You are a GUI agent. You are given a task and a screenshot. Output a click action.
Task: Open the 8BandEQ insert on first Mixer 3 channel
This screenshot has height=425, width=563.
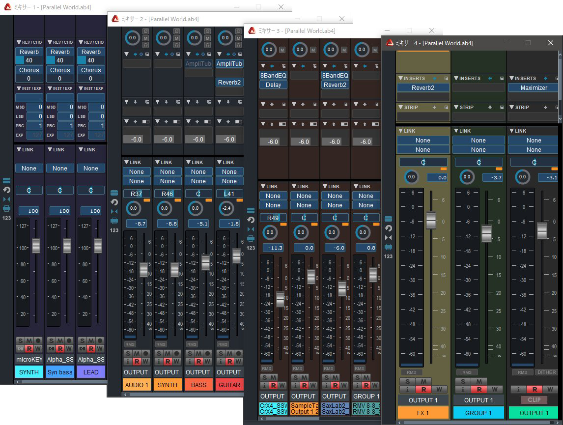(x=273, y=75)
